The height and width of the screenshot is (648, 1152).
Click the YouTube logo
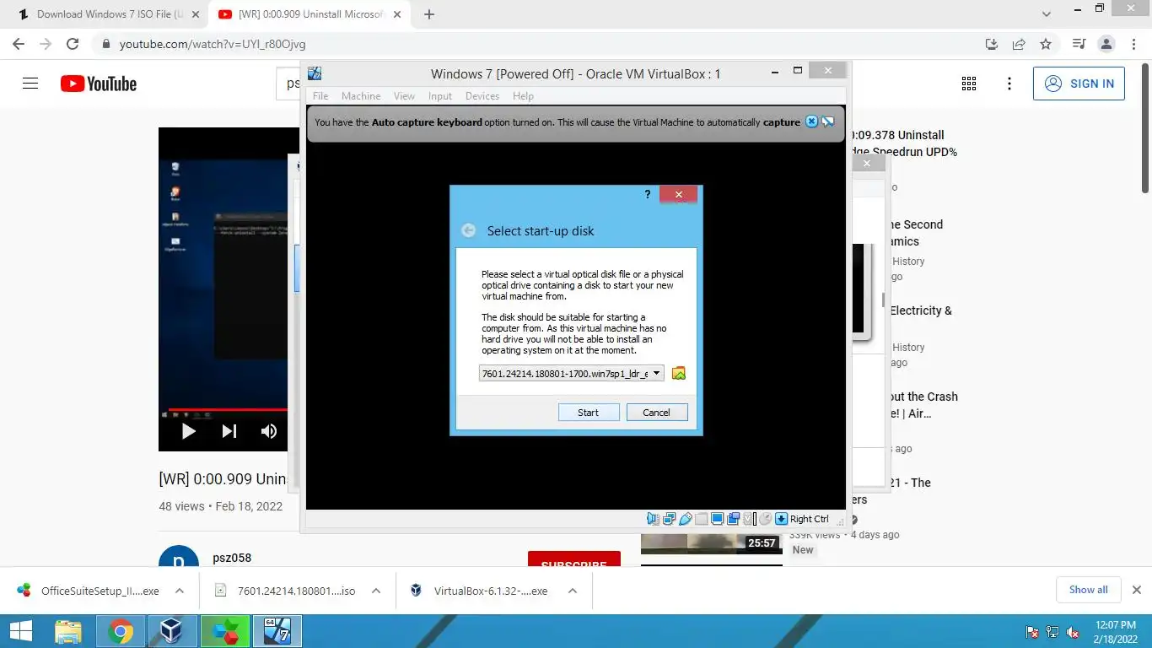coord(99,84)
